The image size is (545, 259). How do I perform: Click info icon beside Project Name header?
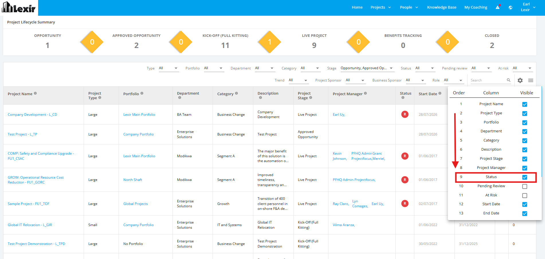(35, 93)
